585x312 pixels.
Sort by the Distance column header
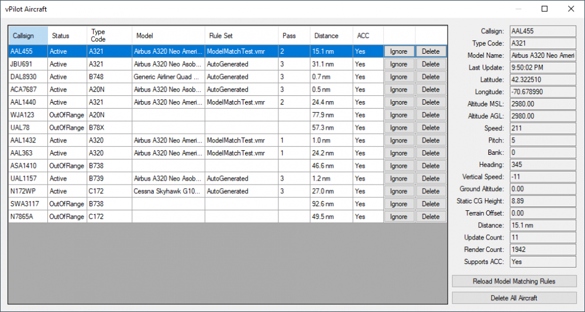pos(330,36)
